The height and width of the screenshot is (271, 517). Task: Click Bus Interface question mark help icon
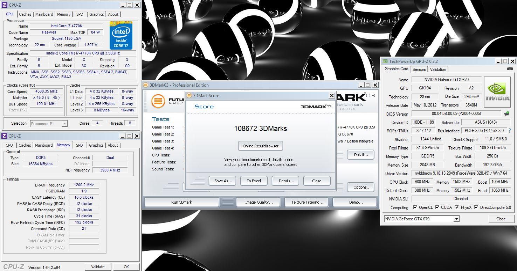510,131
